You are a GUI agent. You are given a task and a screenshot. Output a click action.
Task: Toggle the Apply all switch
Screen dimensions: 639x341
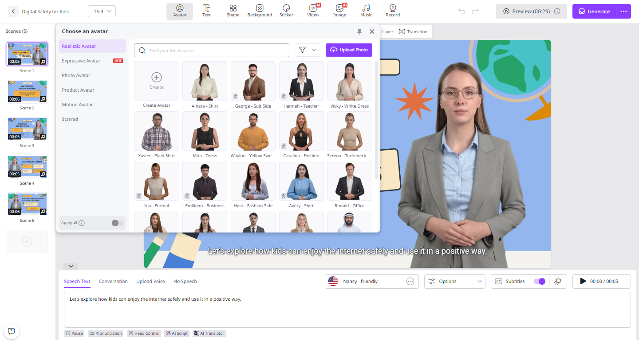point(117,223)
